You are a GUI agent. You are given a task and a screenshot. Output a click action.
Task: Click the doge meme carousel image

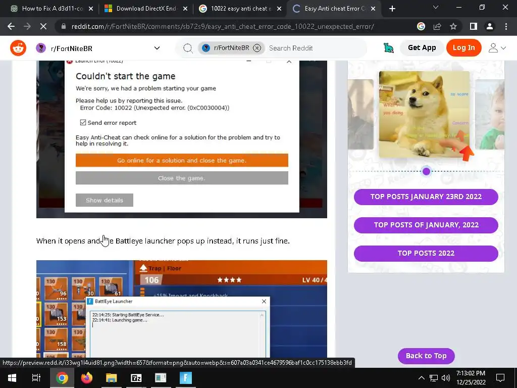coord(424,115)
